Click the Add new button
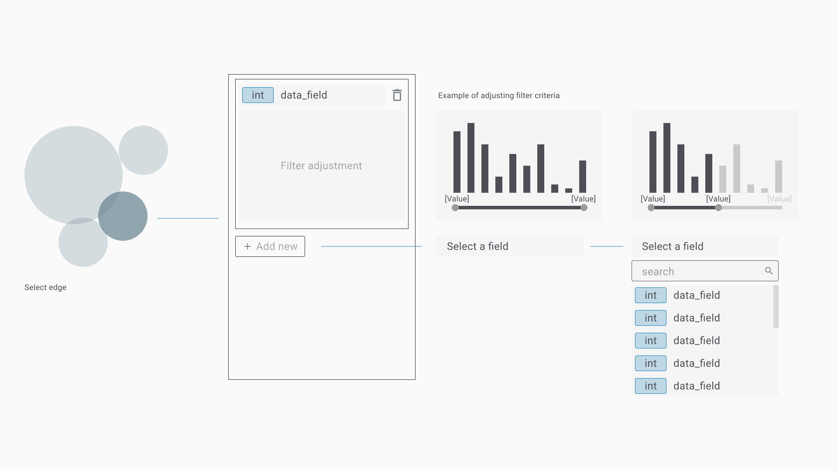This screenshot has width=838, height=471. [x=270, y=246]
